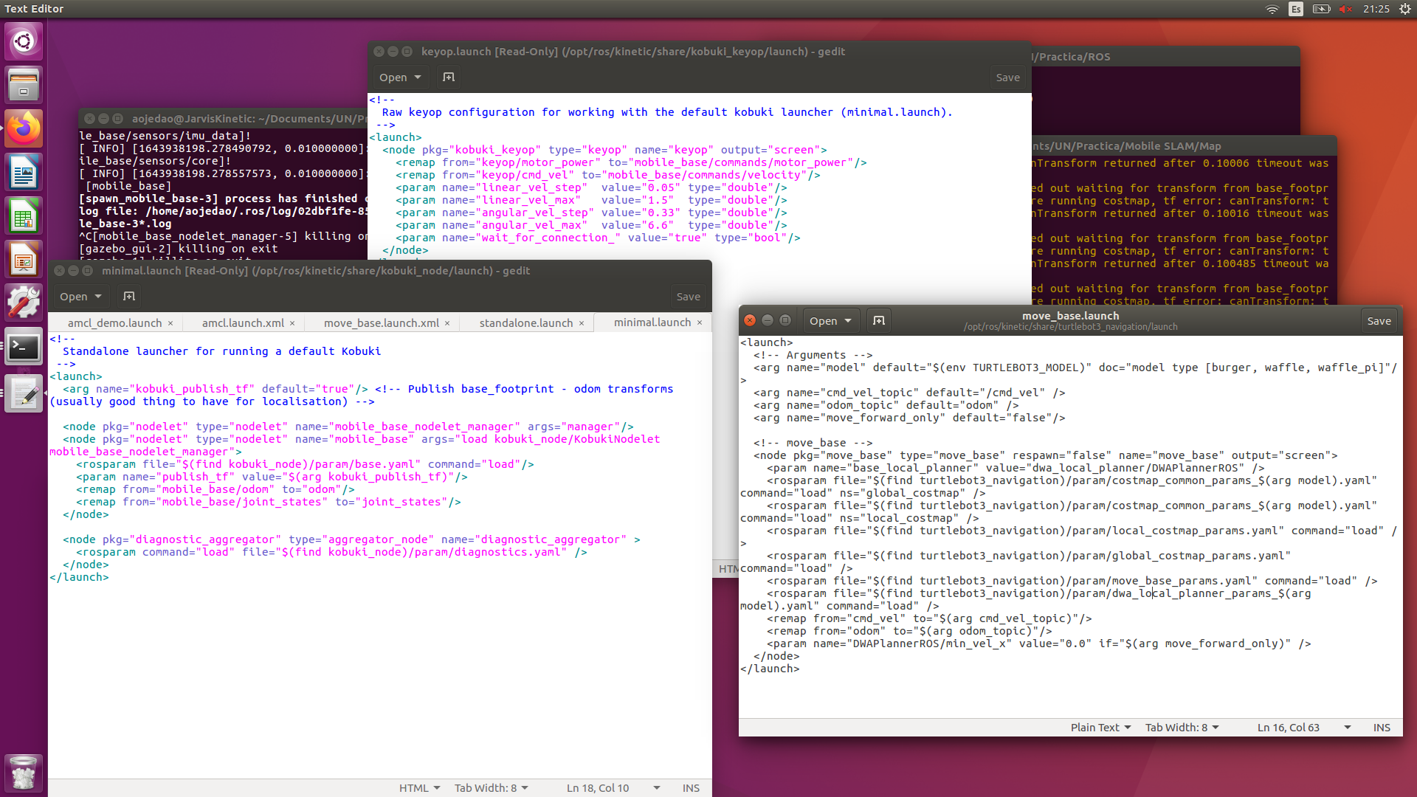This screenshot has width=1417, height=797.
Task: Open Firefox from the dock
Action: pos(24,129)
